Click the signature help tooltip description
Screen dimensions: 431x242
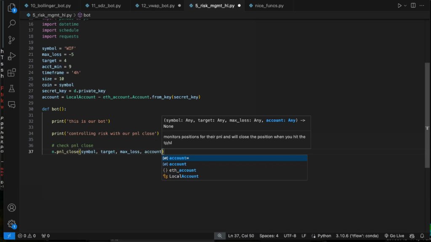point(234,139)
